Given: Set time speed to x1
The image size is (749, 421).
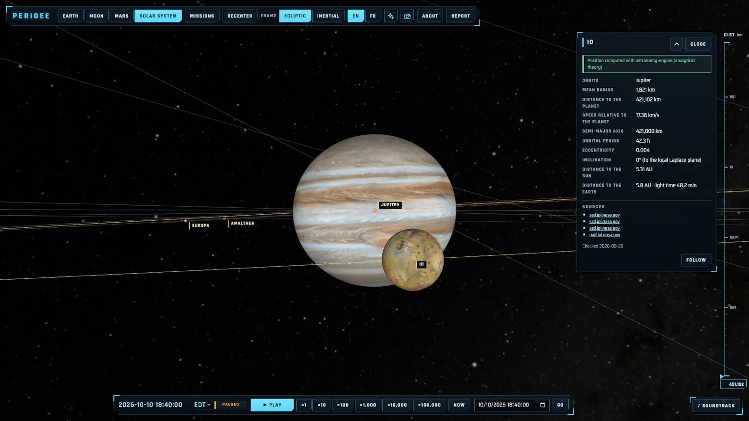Looking at the screenshot, I should (304, 405).
